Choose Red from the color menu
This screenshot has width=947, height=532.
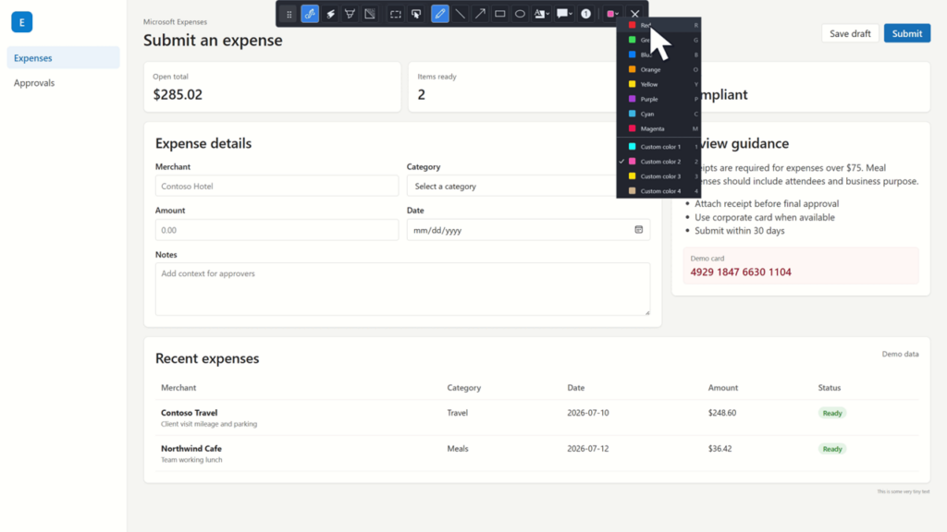coord(658,25)
